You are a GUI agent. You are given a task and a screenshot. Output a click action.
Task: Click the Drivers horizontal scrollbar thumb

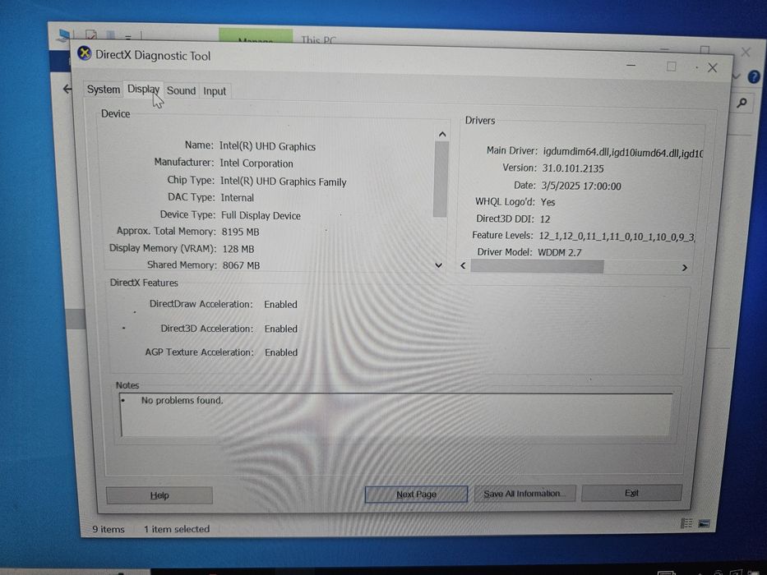[537, 266]
